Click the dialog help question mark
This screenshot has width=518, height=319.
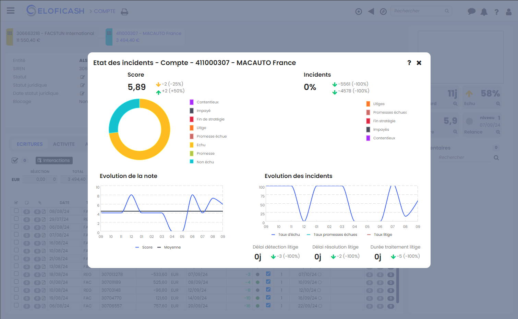pyautogui.click(x=409, y=63)
